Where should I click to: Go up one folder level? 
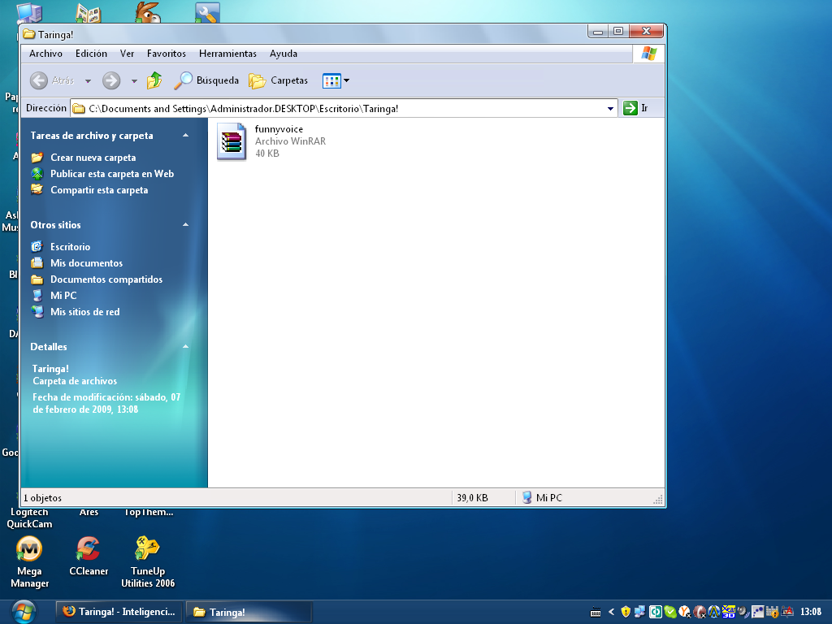tap(154, 80)
